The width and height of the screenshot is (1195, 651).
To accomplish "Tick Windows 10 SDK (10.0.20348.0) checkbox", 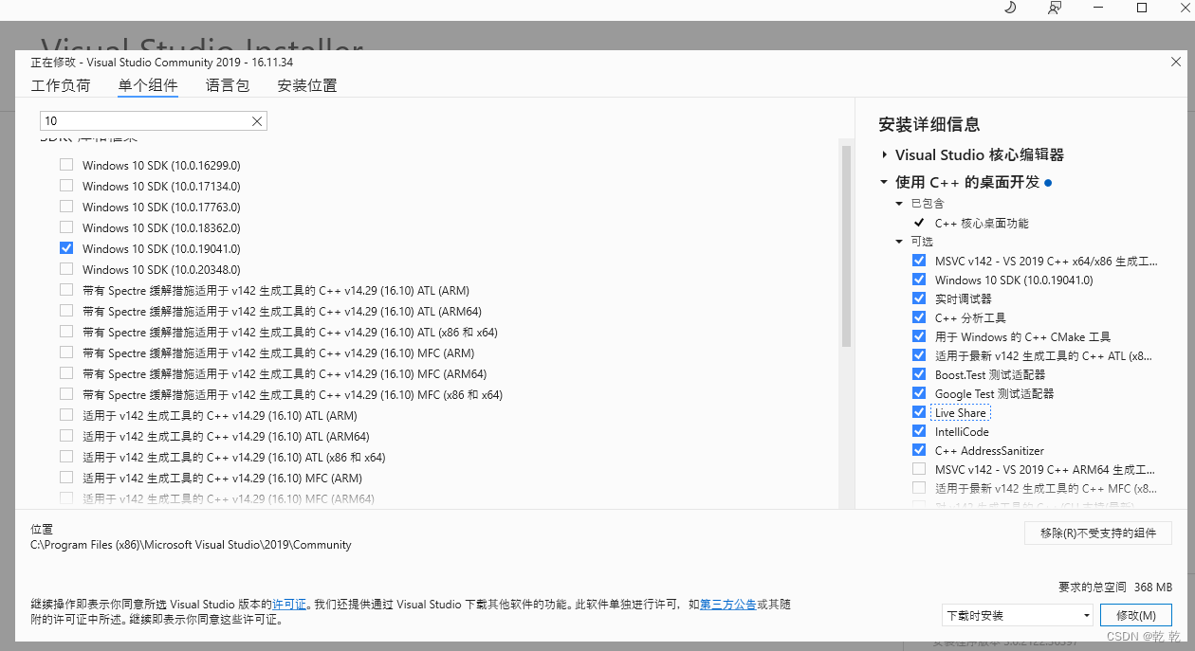I will point(66,268).
